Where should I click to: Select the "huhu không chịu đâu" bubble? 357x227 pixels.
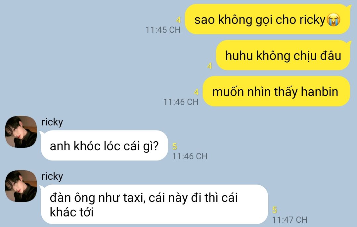(x=283, y=55)
